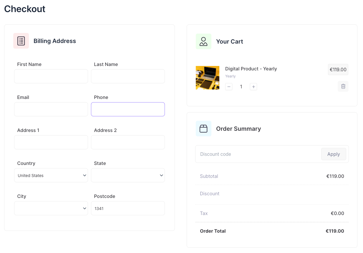Click the Address 1 field
Screen dimensions: 363x253
pyautogui.click(x=51, y=143)
